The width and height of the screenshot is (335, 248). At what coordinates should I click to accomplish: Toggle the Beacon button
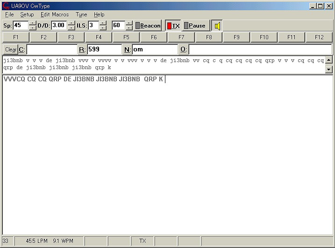(x=148, y=26)
